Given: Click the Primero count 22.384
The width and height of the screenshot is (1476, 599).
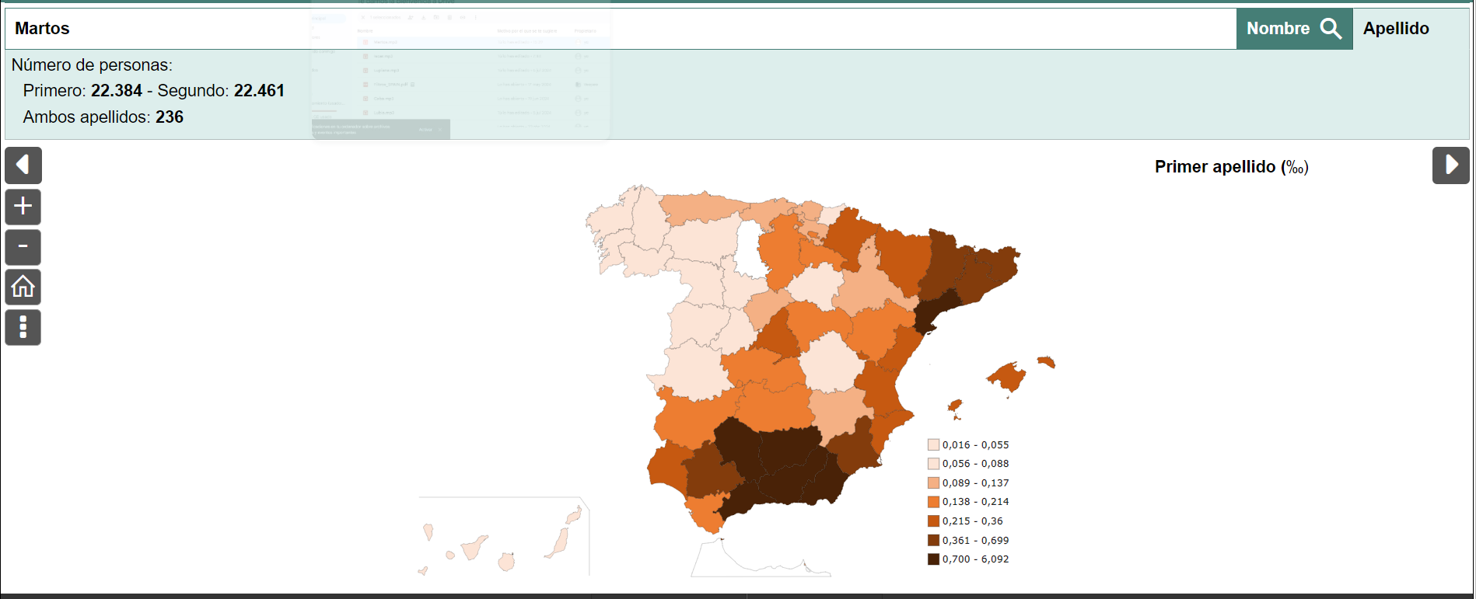Looking at the screenshot, I should click(x=117, y=91).
